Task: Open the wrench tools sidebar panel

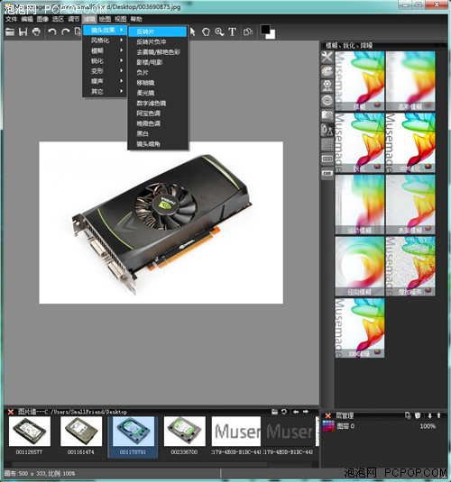Action: click(327, 57)
